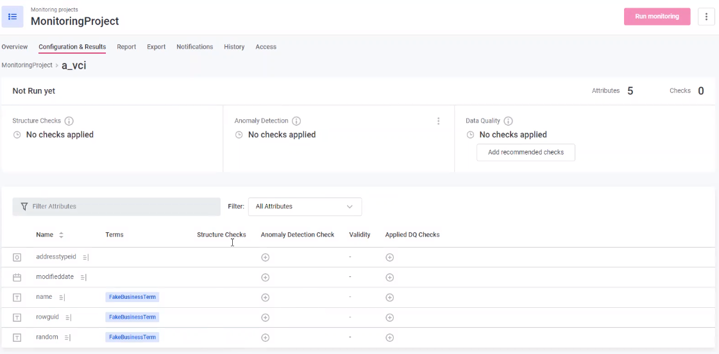The width and height of the screenshot is (719, 354).
Task: Click Add recommended checks button
Action: pyautogui.click(x=525, y=153)
